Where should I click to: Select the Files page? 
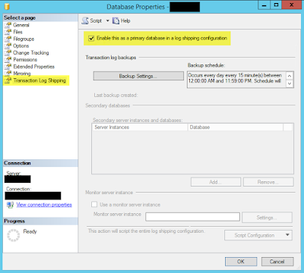(17, 32)
